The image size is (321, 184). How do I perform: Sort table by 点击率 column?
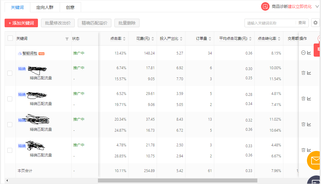pos(124,39)
